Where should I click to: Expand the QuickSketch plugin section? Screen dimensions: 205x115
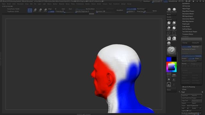pos(186,4)
